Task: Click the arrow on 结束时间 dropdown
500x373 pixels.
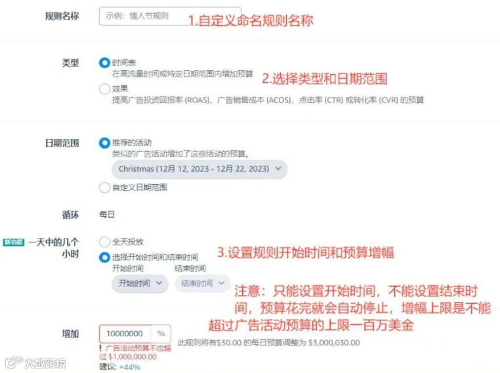Action: tap(222, 283)
